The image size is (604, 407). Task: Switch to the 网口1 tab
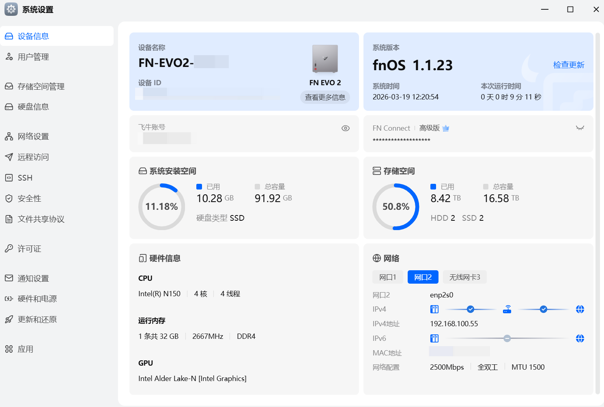[x=388, y=277]
